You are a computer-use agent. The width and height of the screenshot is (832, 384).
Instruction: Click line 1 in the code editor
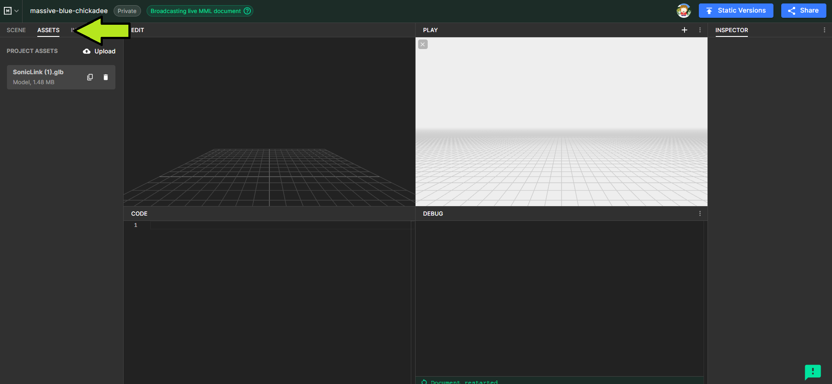(x=278, y=225)
